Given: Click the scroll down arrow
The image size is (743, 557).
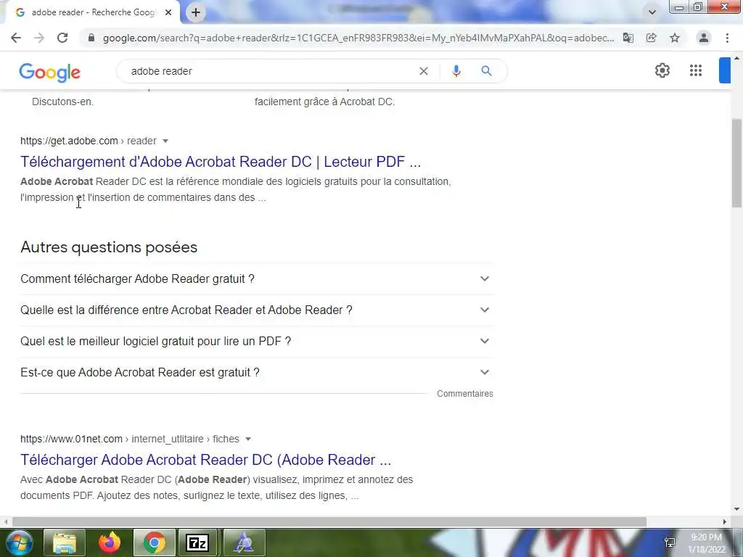Looking at the screenshot, I should (736, 509).
